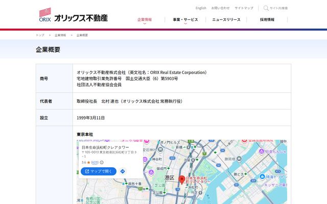
Task: Go to トップ in the breadcrumb
Action: (40, 35)
